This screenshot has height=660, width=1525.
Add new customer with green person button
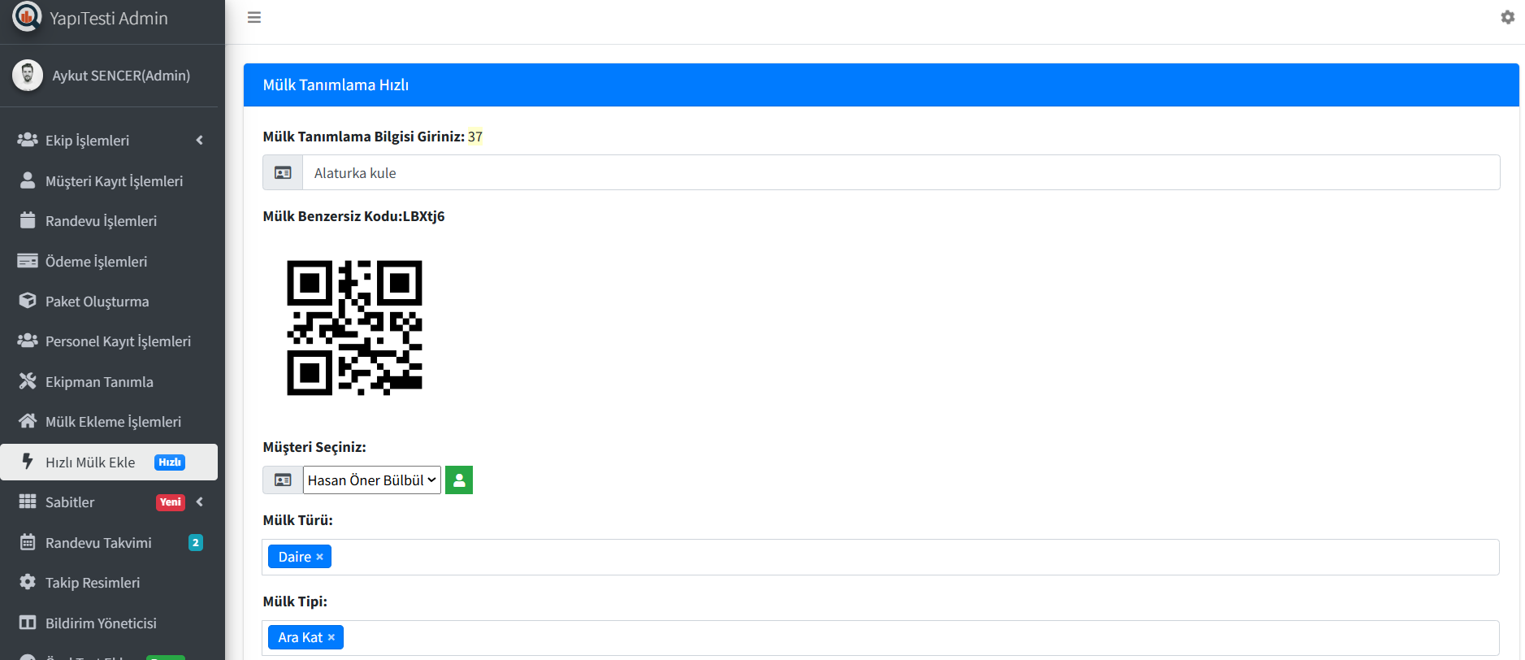coord(459,480)
